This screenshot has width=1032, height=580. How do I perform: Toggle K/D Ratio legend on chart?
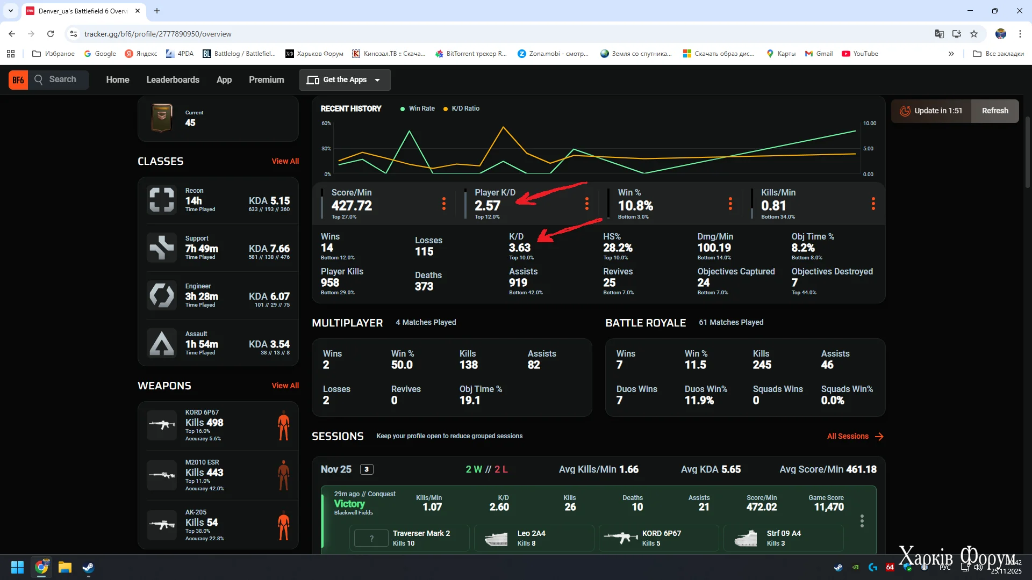(x=461, y=108)
